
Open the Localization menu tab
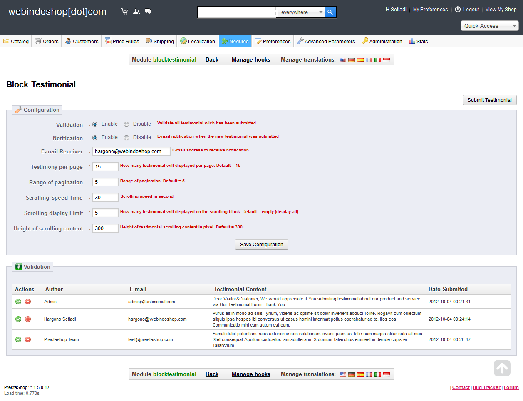click(x=198, y=41)
